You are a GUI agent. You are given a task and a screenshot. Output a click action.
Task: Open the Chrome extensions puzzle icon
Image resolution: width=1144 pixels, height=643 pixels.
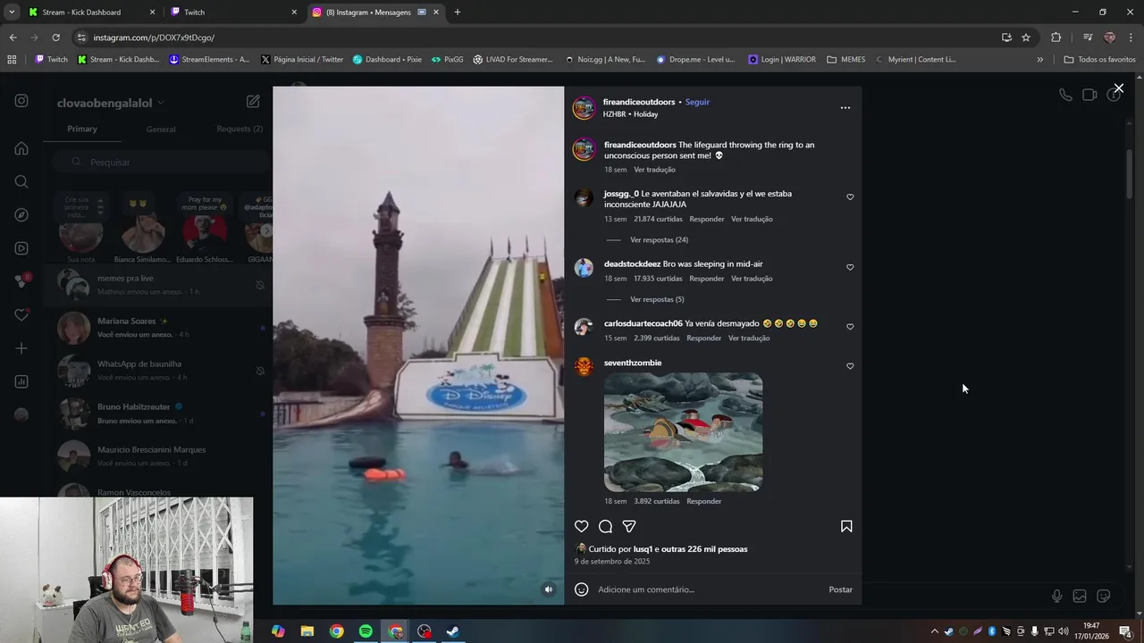[x=1056, y=38]
